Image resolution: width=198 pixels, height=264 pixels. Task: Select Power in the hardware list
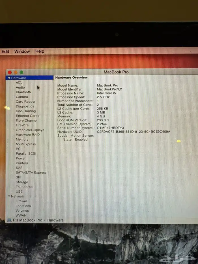tap(21, 158)
